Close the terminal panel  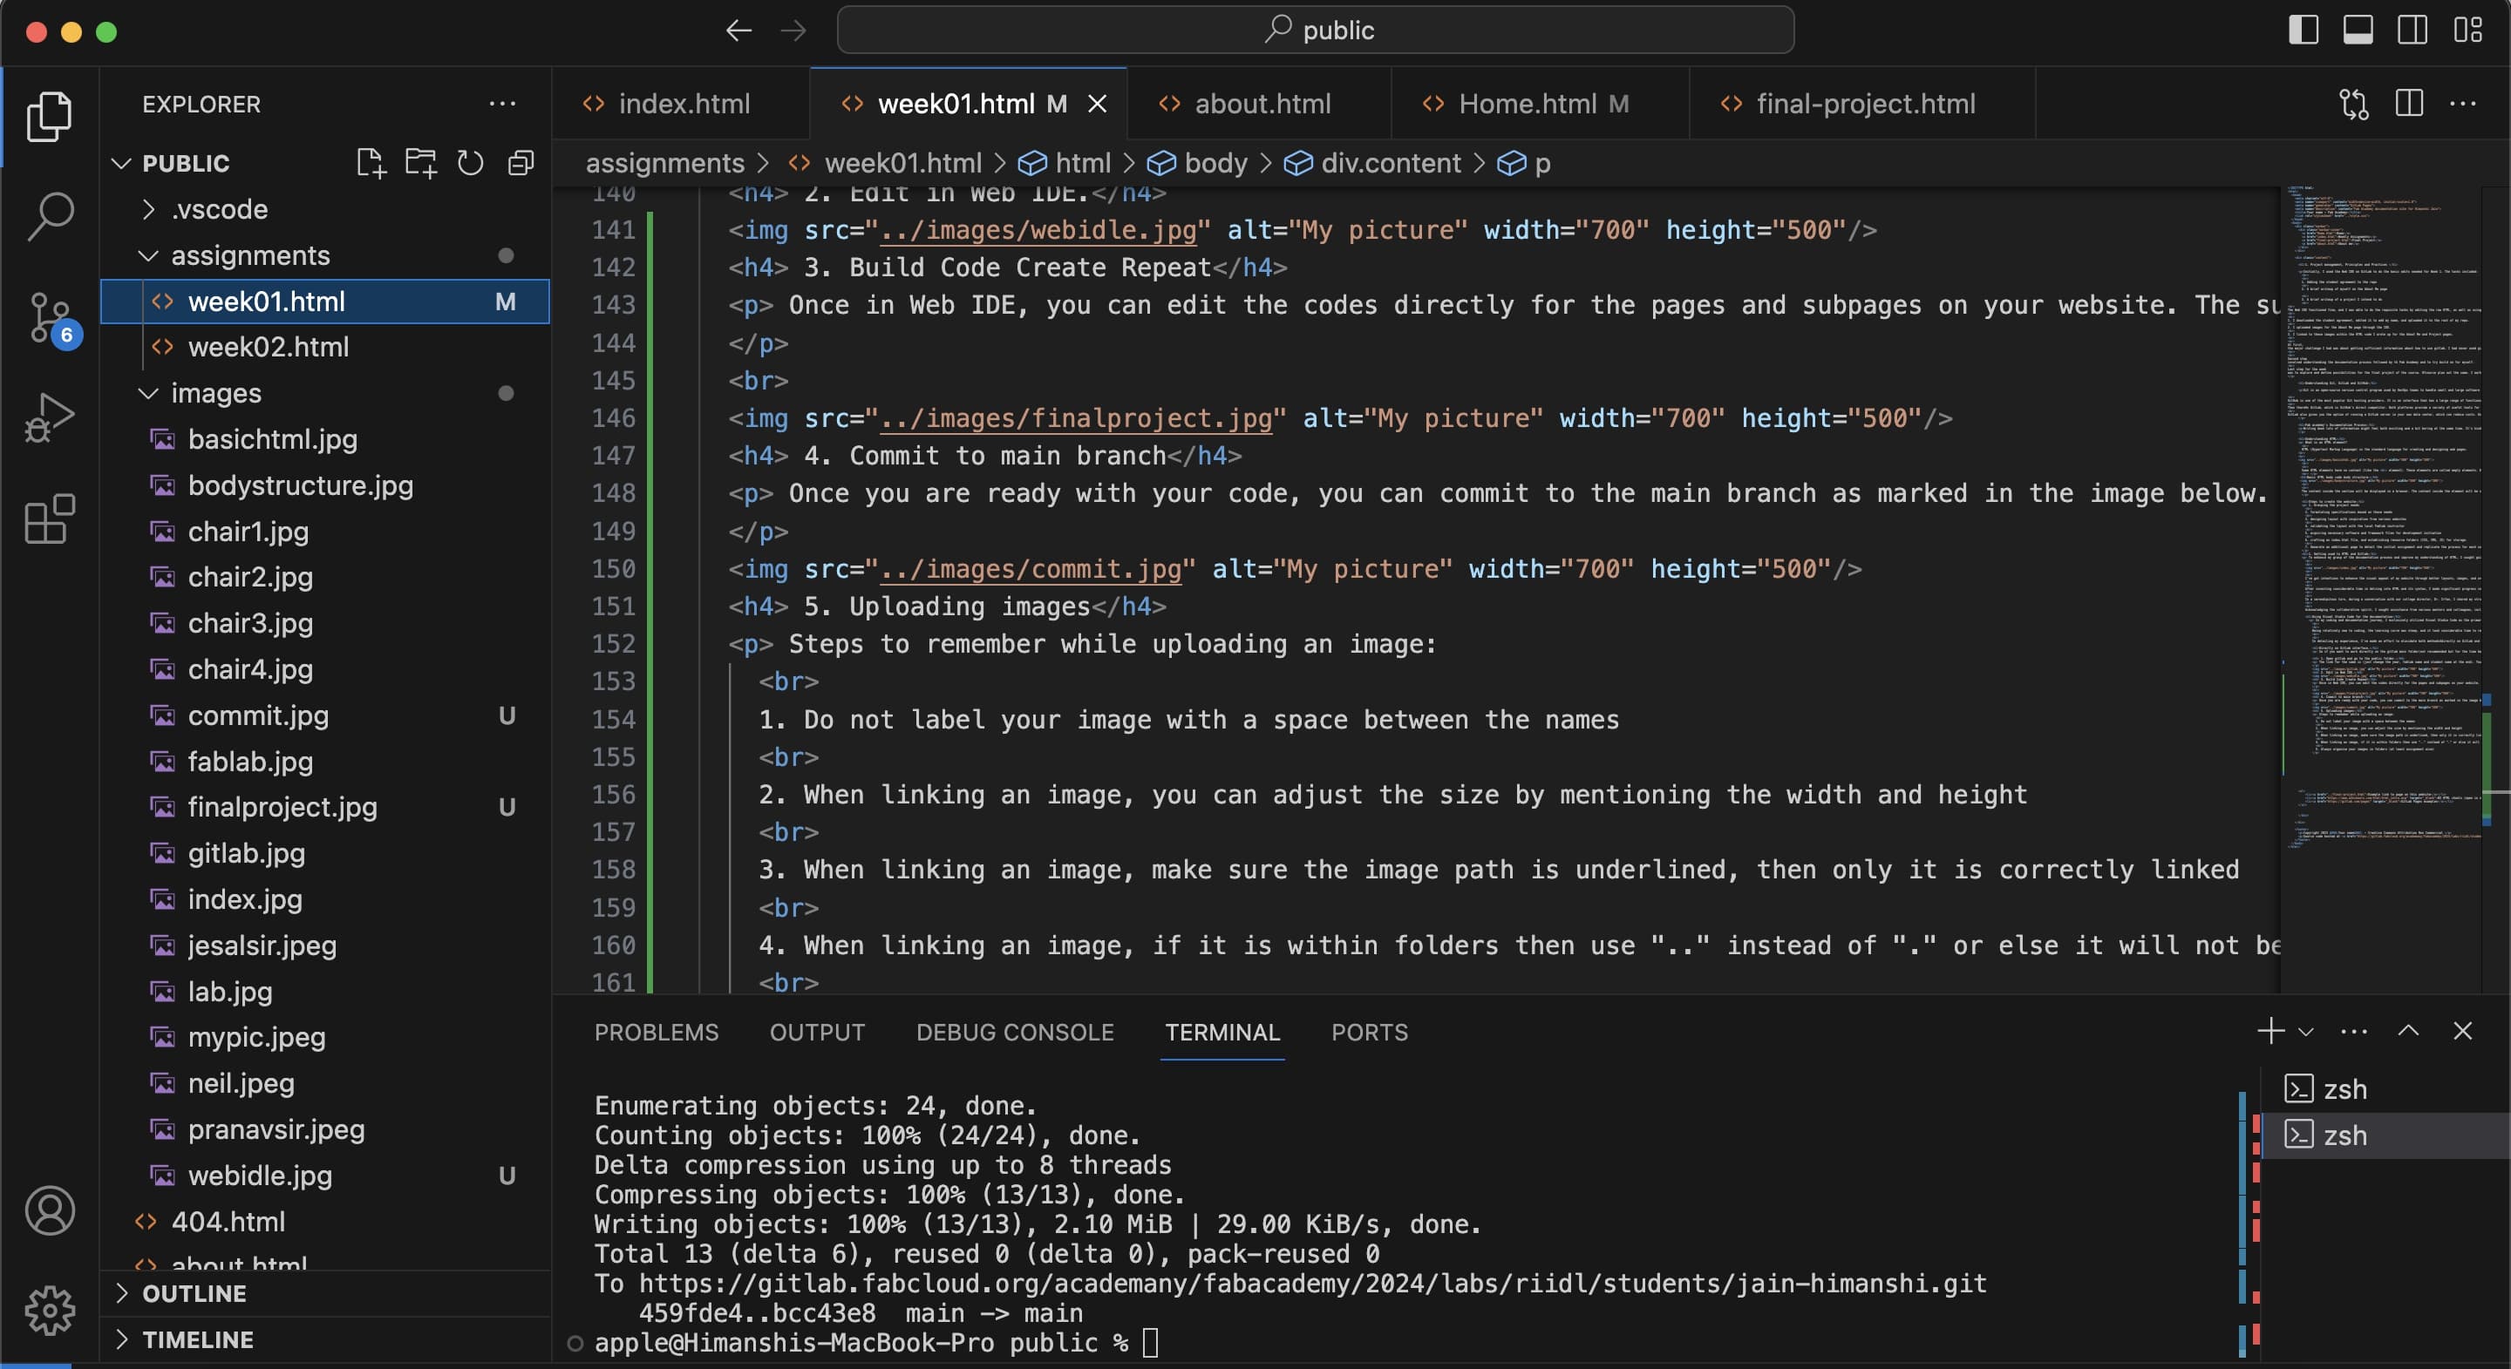[x=2463, y=1031]
